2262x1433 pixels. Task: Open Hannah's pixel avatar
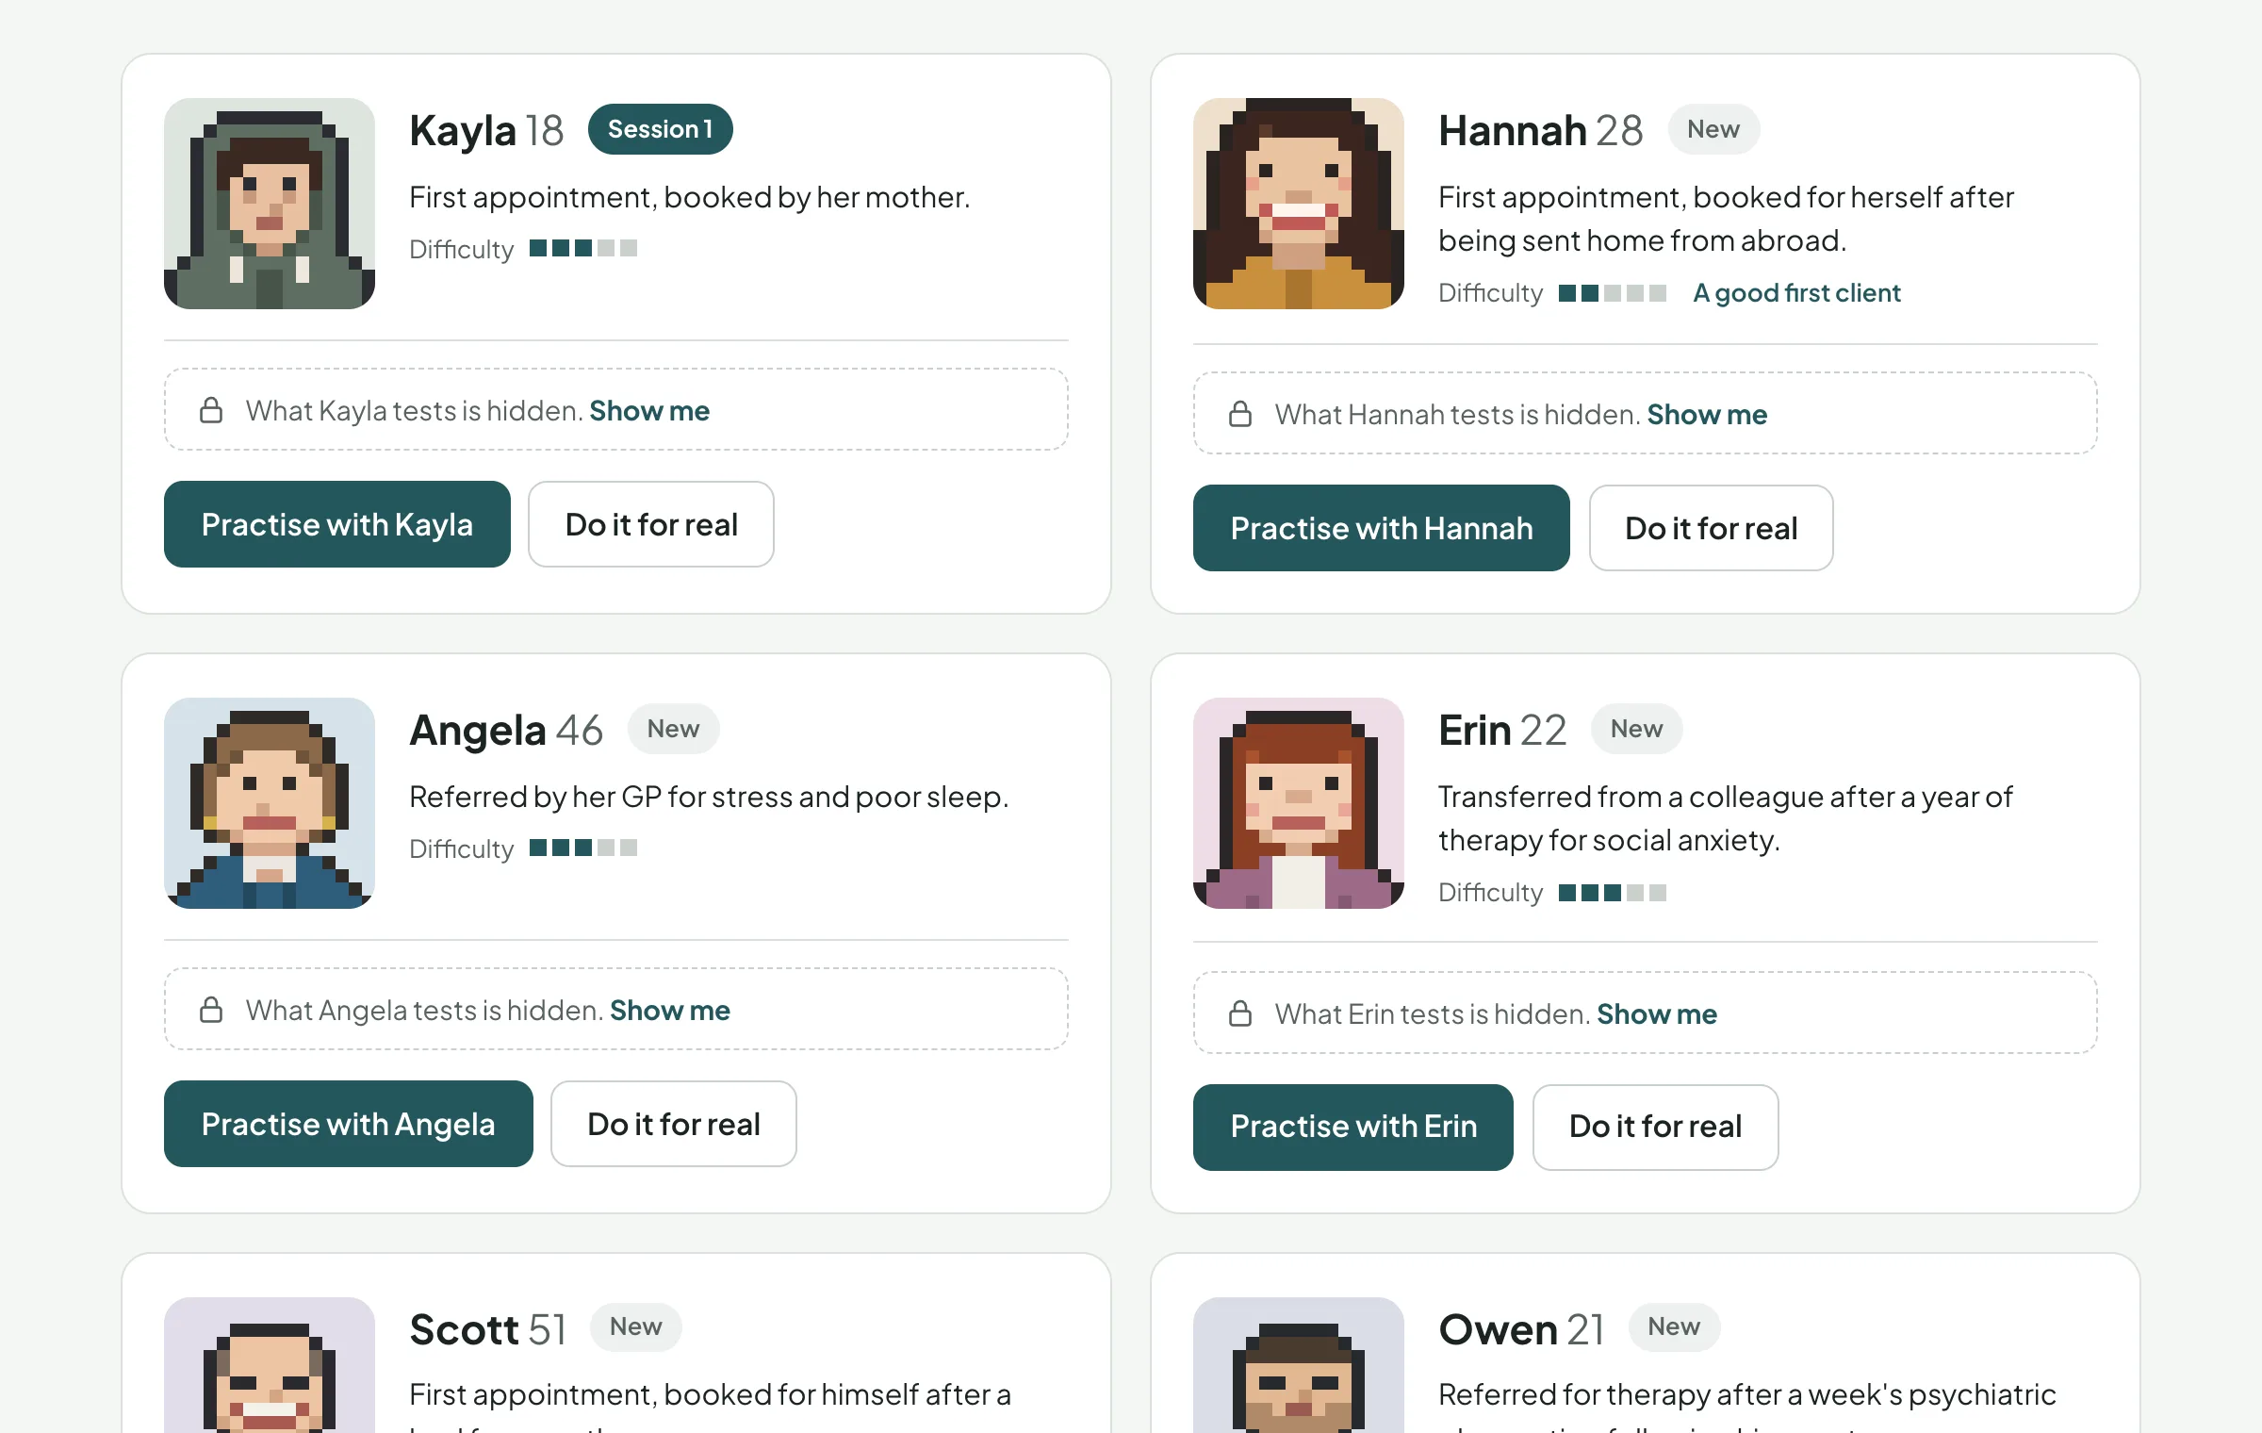[1299, 204]
